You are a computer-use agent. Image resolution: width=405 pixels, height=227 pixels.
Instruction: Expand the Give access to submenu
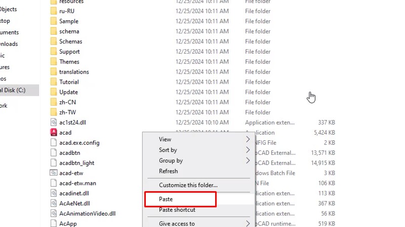pyautogui.click(x=248, y=223)
